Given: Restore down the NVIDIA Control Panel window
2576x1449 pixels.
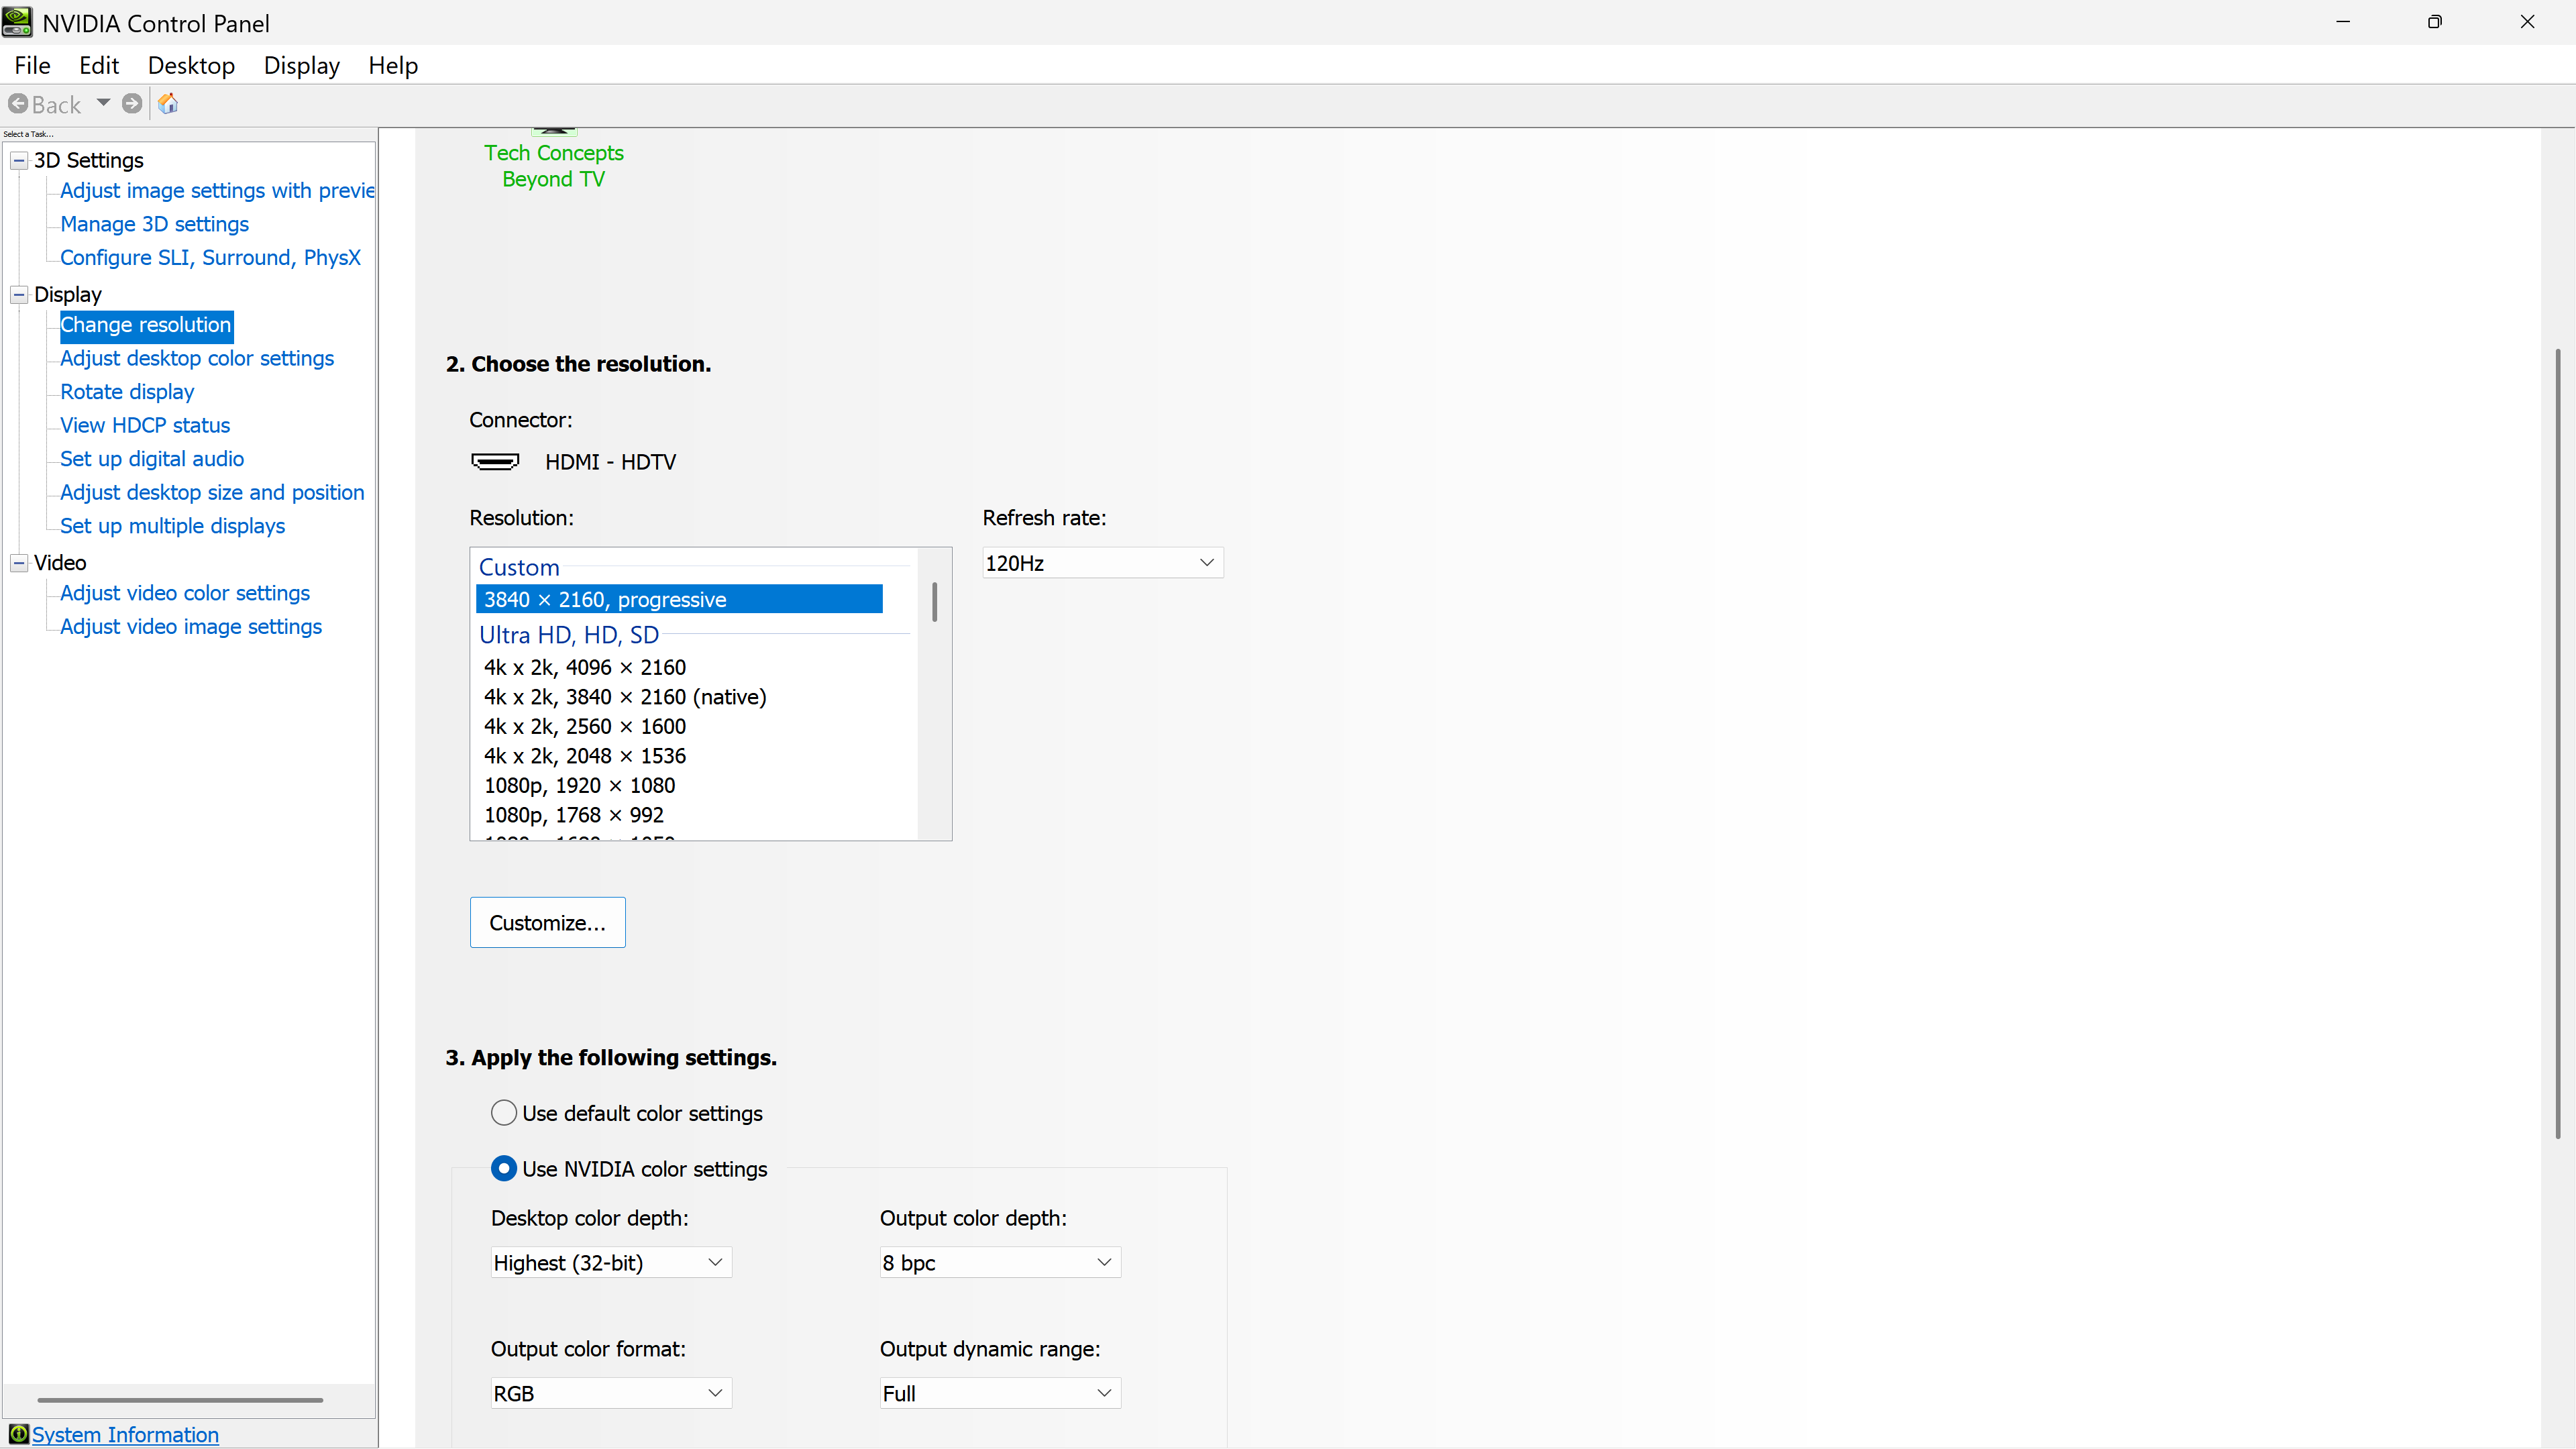Looking at the screenshot, I should [x=2435, y=22].
